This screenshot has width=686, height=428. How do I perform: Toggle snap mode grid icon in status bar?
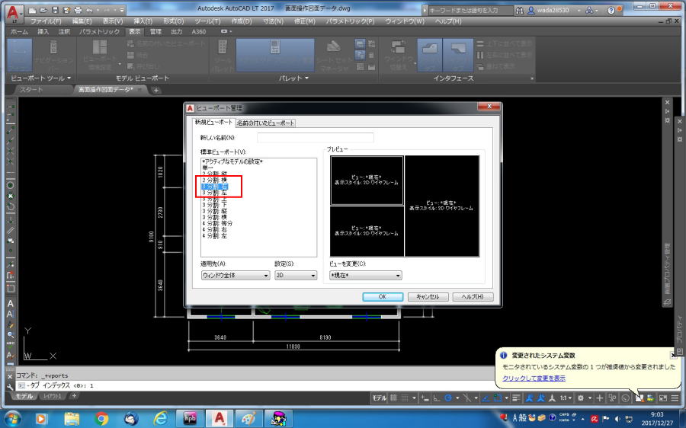(x=406, y=398)
